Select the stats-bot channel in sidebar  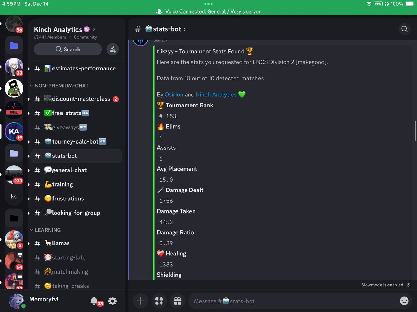click(x=76, y=156)
